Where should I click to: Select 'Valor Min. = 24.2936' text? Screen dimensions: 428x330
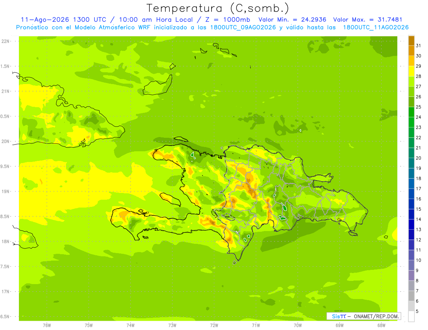point(292,20)
